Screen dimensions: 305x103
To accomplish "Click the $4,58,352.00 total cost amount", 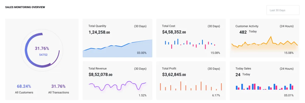I will click(174, 32).
